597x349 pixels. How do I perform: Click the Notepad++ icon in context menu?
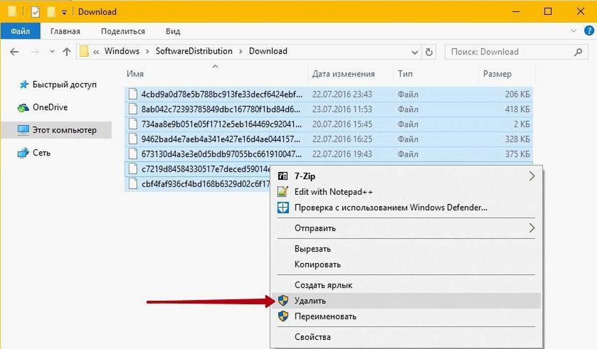pos(283,191)
